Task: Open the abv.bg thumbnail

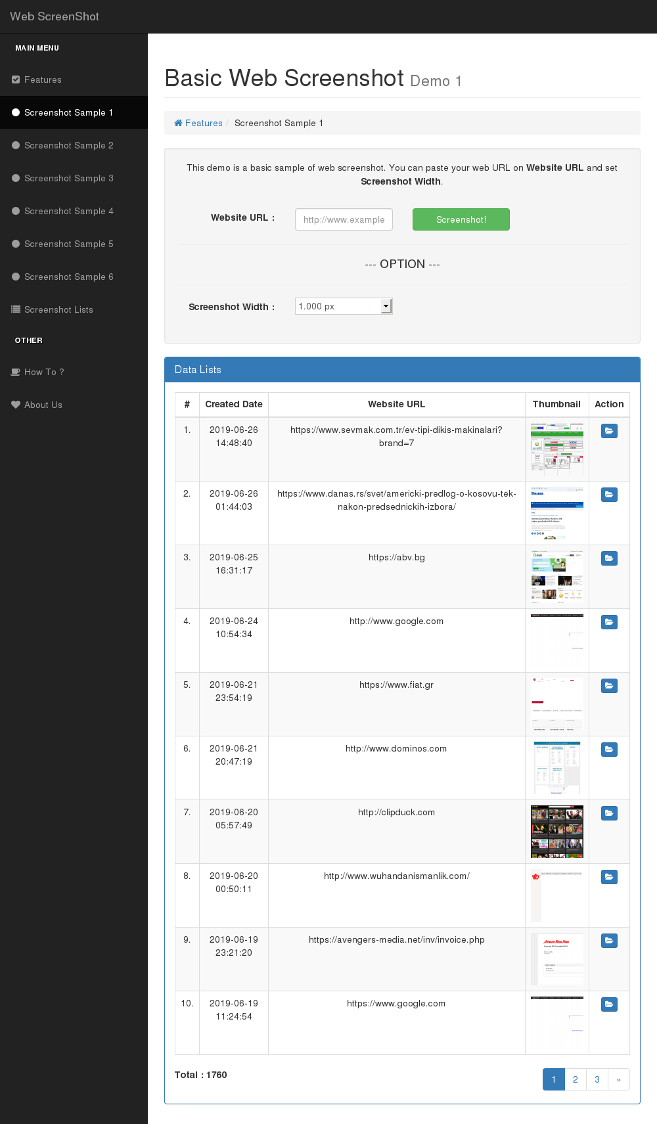Action: tap(557, 577)
